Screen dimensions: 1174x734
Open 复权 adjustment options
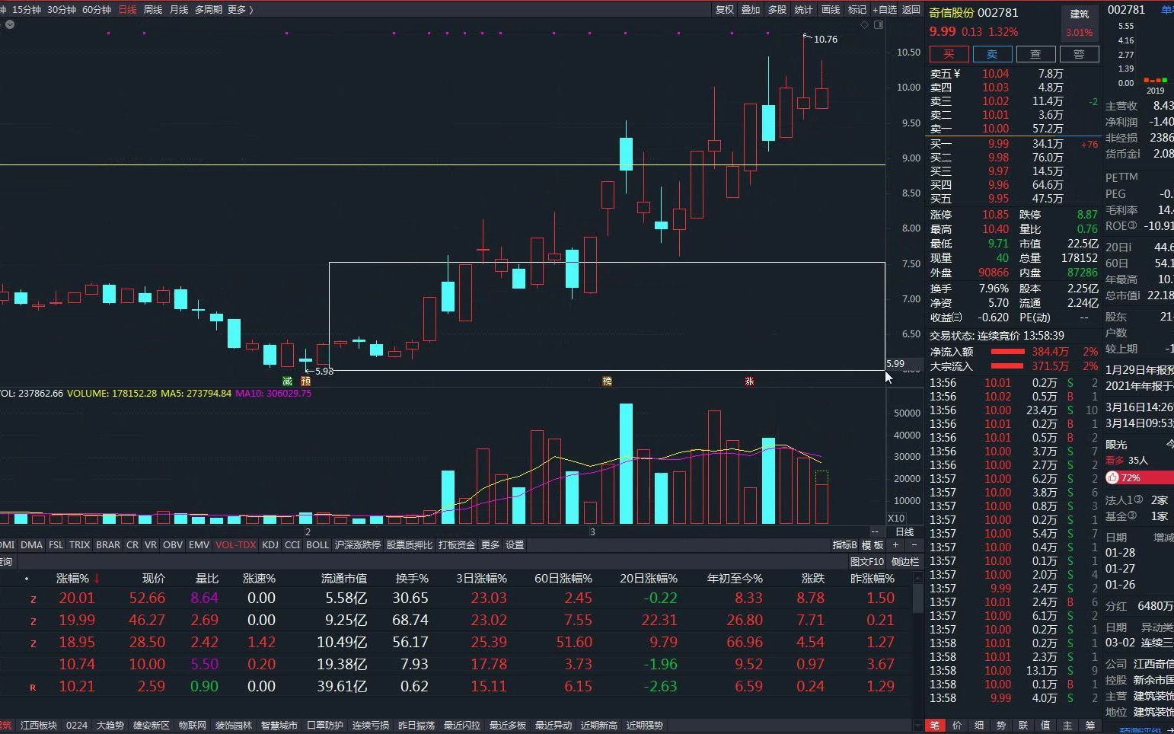pos(724,9)
